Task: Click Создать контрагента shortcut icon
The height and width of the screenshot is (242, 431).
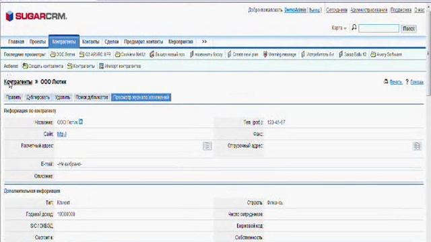Action: (26, 66)
